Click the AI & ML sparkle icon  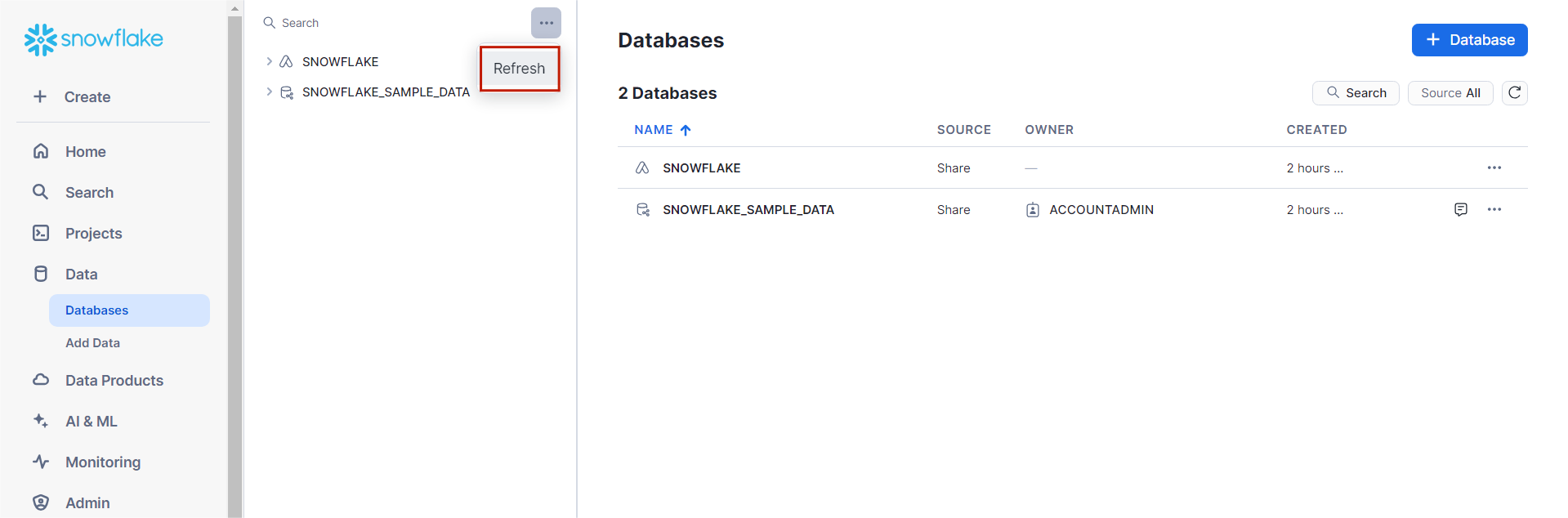[x=41, y=421]
